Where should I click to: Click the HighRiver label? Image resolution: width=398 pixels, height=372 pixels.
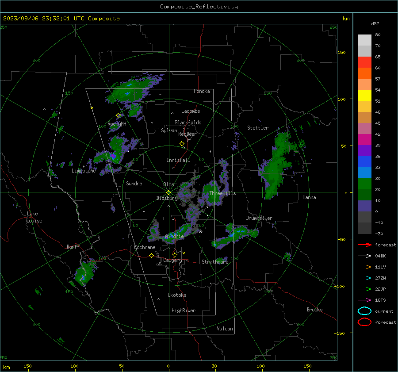coord(184,311)
